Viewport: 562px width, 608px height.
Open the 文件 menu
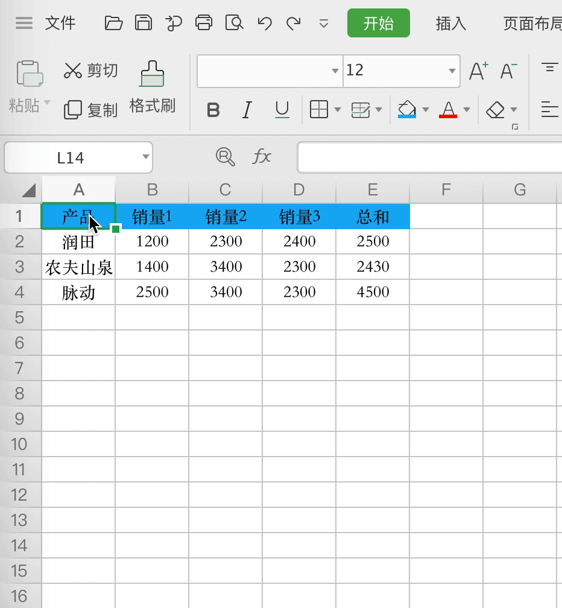[x=60, y=24]
